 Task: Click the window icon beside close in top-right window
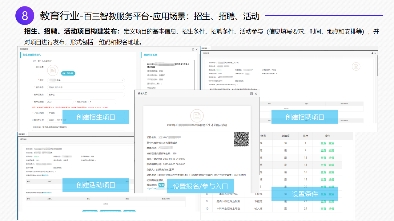pyautogui.click(x=372, y=53)
